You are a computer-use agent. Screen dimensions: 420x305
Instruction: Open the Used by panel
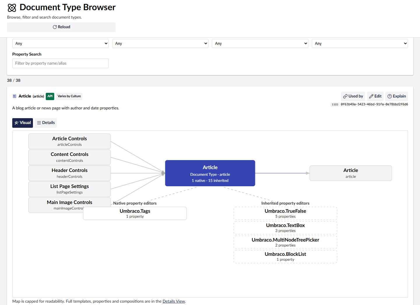tap(353, 96)
